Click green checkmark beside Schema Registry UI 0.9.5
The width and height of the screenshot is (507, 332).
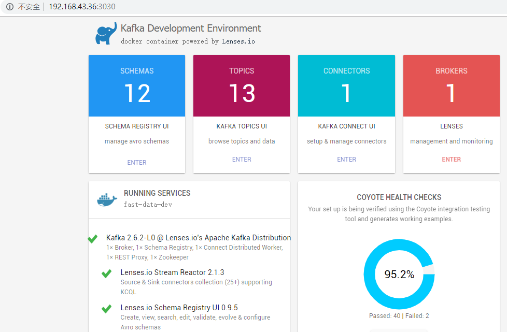click(106, 309)
